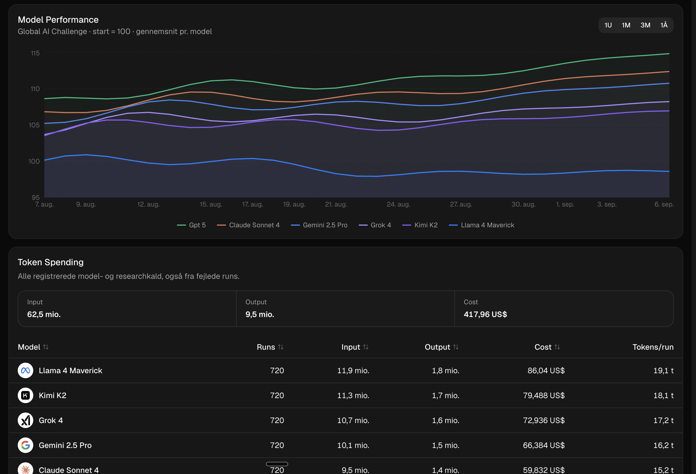Click the Llama 4 Maverick Meta logo icon
The width and height of the screenshot is (696, 474).
(25, 370)
